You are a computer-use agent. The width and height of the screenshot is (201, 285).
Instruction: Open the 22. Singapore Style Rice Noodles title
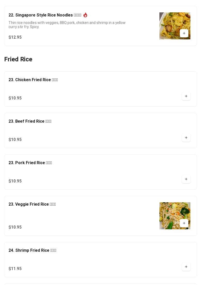45,15
